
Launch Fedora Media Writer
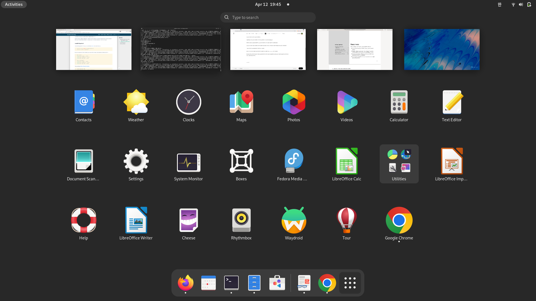[294, 164]
